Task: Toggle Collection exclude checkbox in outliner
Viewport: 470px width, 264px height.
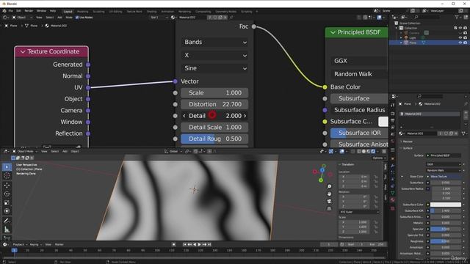Action: 455,28
